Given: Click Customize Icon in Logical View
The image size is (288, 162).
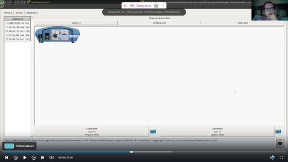Looking at the screenshot, I should pos(217,132).
